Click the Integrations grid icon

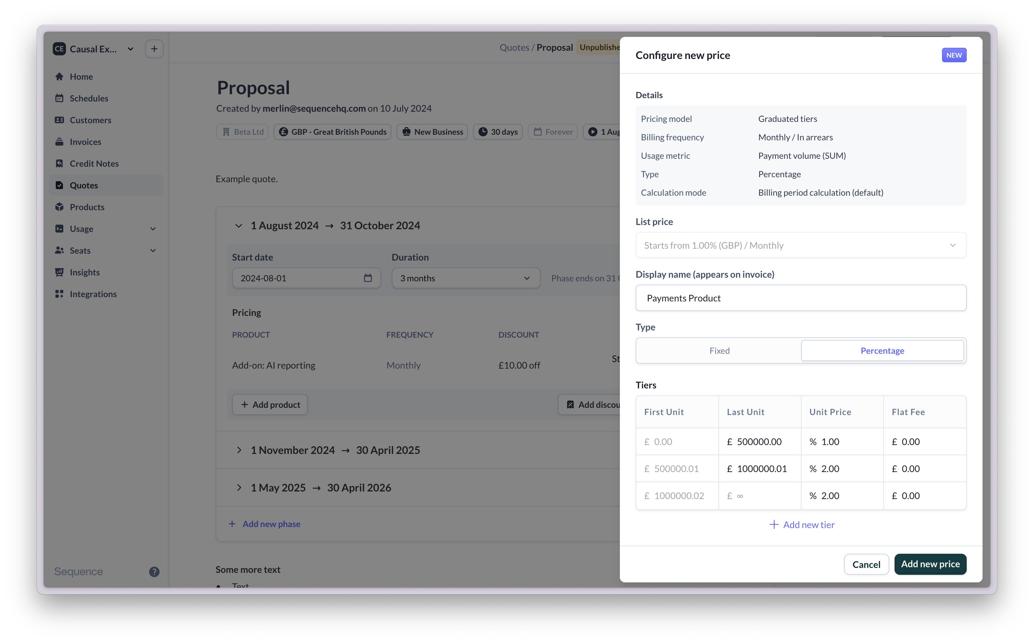pyautogui.click(x=59, y=294)
